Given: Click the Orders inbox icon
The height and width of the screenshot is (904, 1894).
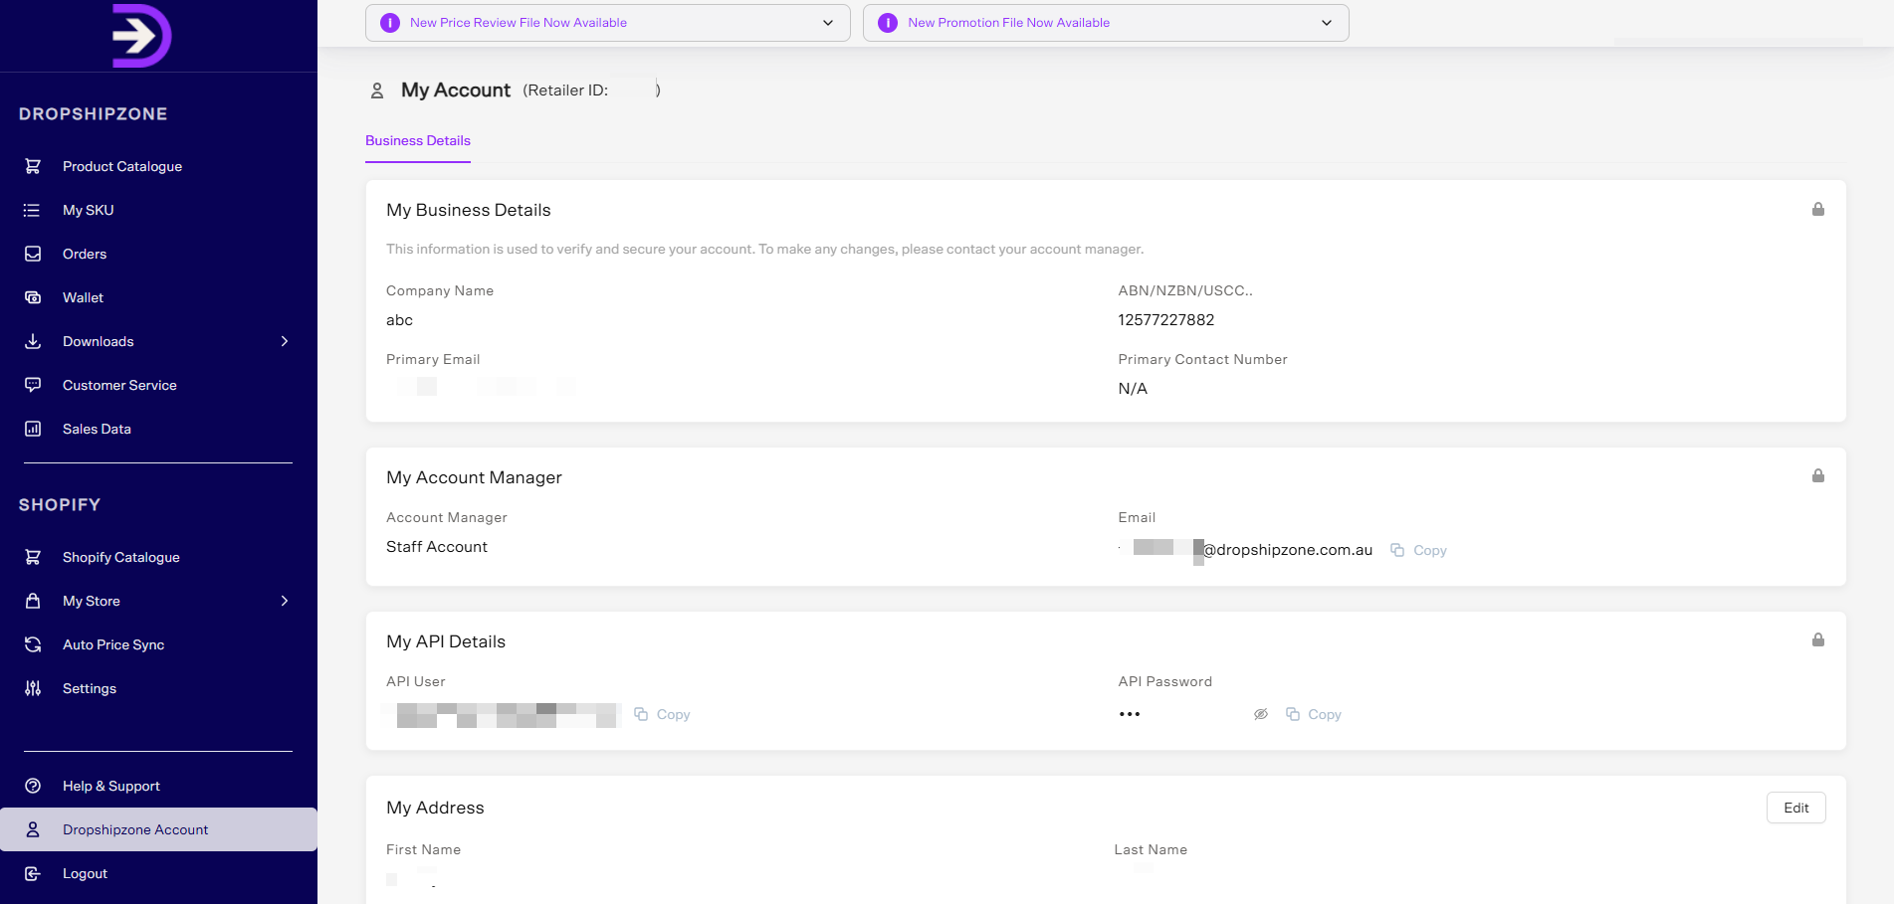Looking at the screenshot, I should (x=33, y=254).
